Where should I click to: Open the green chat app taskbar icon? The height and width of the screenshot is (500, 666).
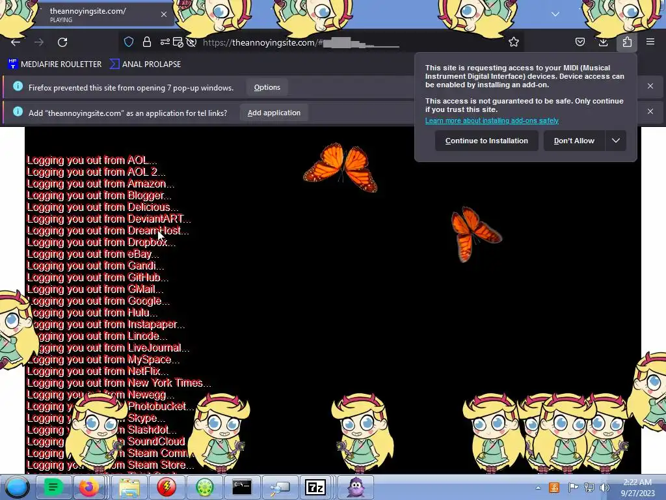53,487
